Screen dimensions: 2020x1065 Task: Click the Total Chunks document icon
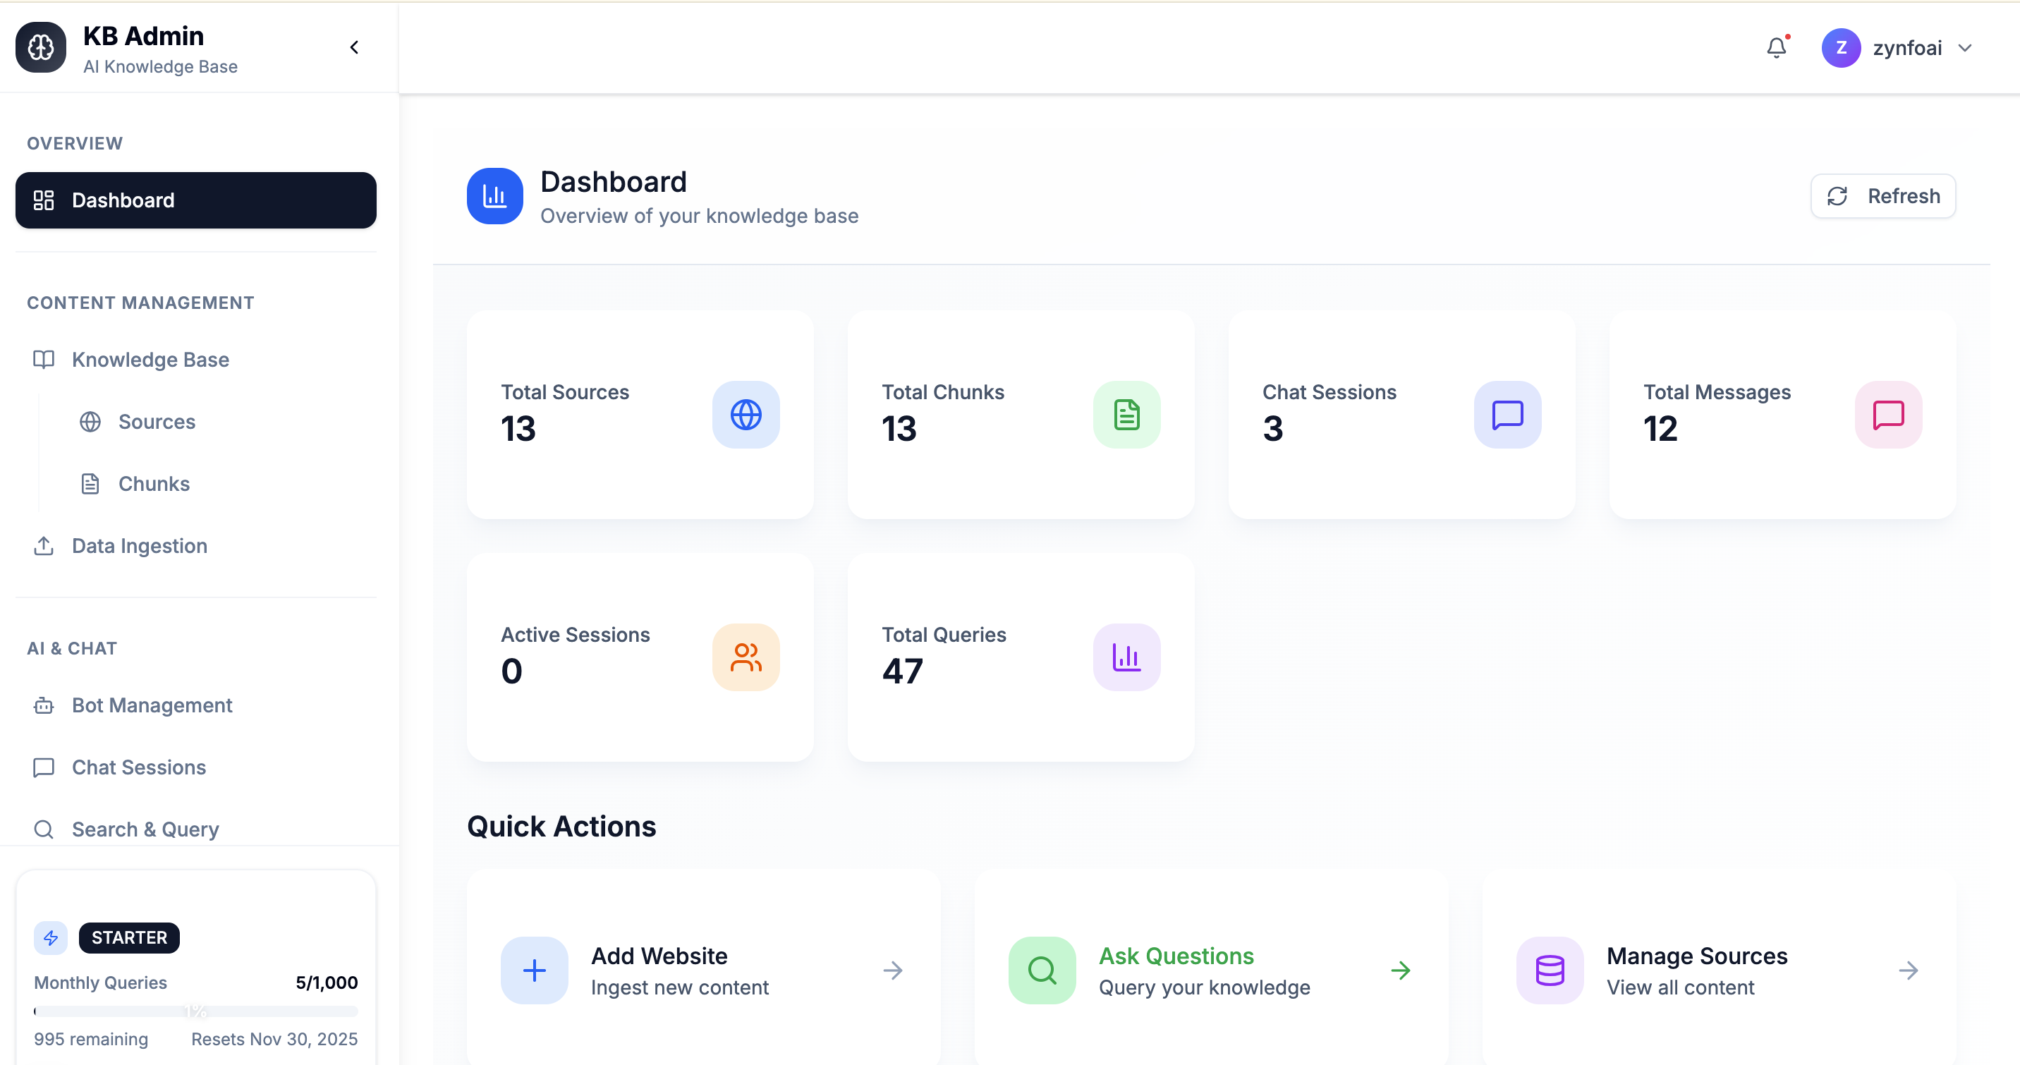coord(1127,415)
